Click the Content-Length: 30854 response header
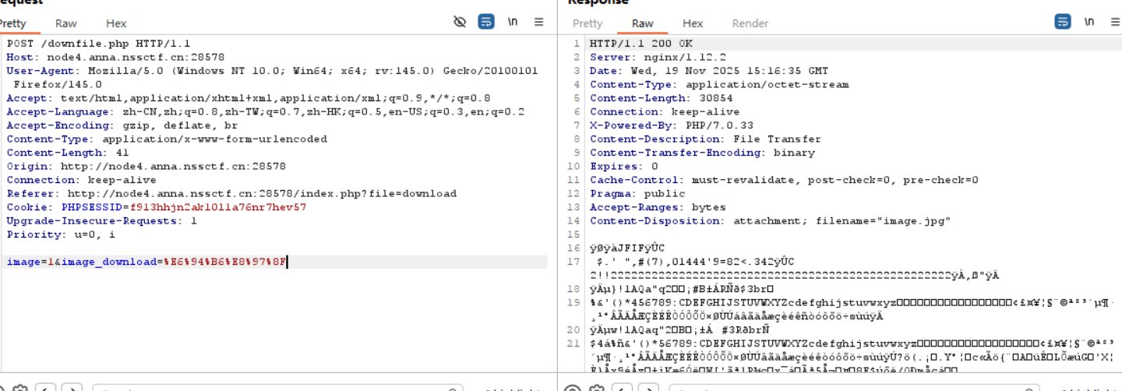1122x391 pixels. point(661,98)
